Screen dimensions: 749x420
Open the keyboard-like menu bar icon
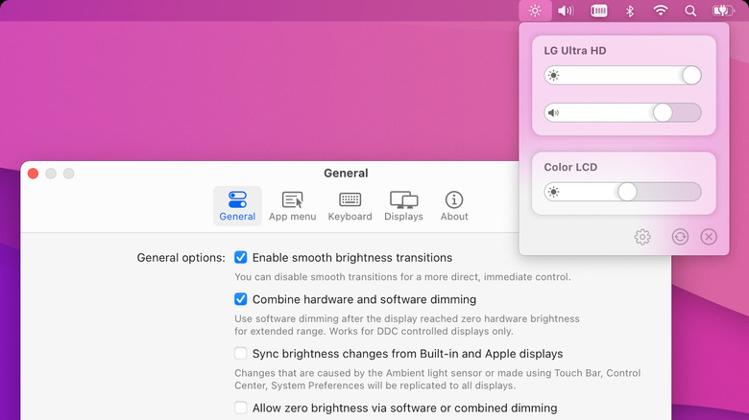pos(598,11)
